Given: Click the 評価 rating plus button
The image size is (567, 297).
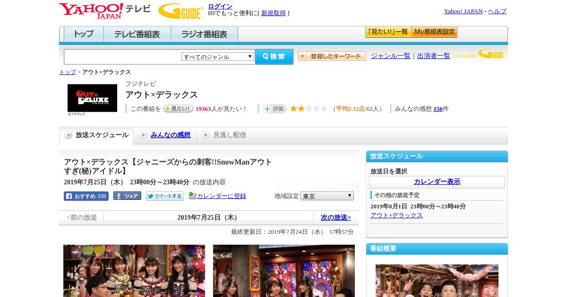Looking at the screenshot, I should (275, 109).
